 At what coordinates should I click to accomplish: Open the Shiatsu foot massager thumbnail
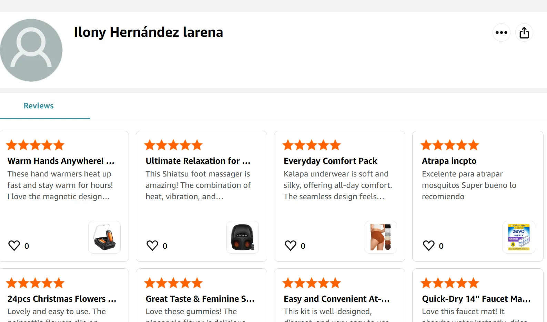coord(243,237)
